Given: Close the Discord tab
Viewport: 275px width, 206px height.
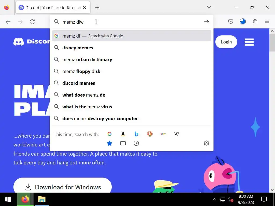Looking at the screenshot, I should [85, 7].
